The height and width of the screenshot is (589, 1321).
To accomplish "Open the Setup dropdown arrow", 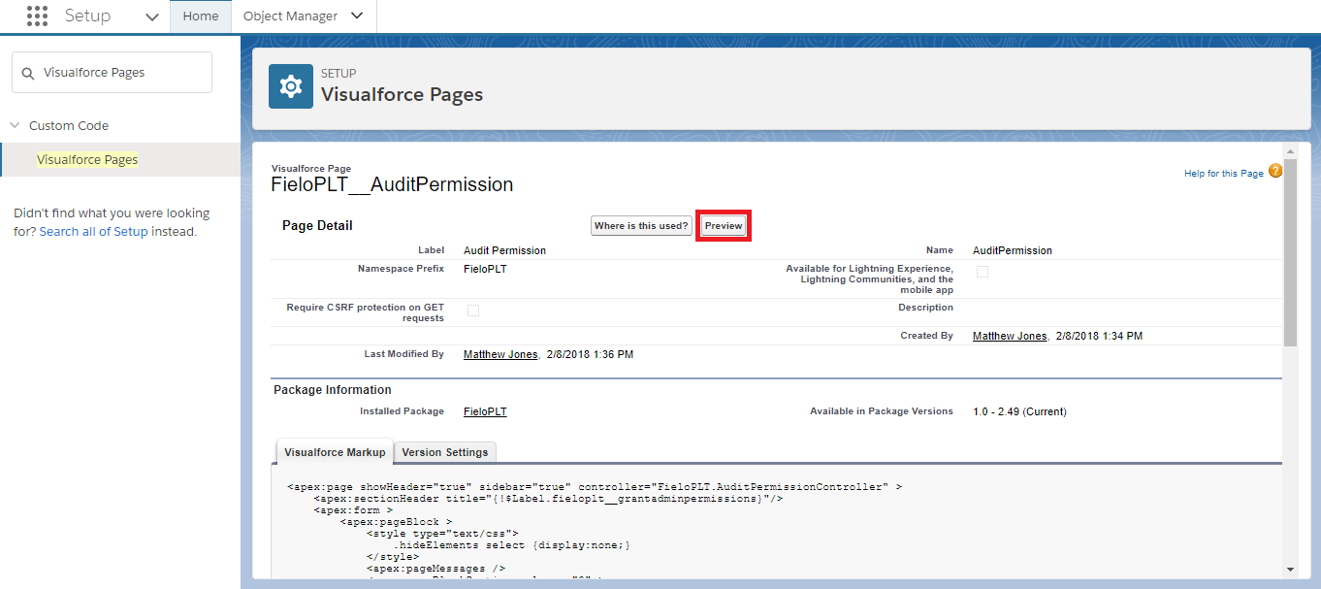I will point(151,16).
